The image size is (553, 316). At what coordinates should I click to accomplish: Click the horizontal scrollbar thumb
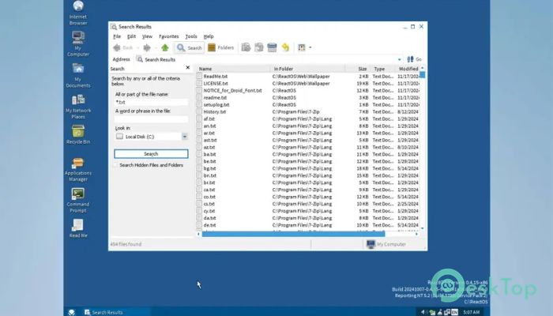(293, 234)
